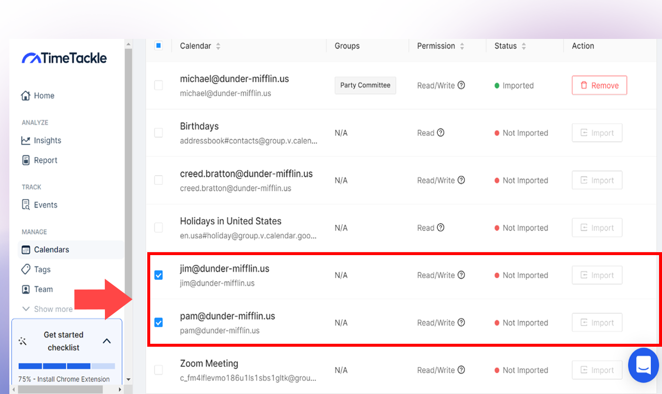Click the Party Committee group tag

coord(365,85)
